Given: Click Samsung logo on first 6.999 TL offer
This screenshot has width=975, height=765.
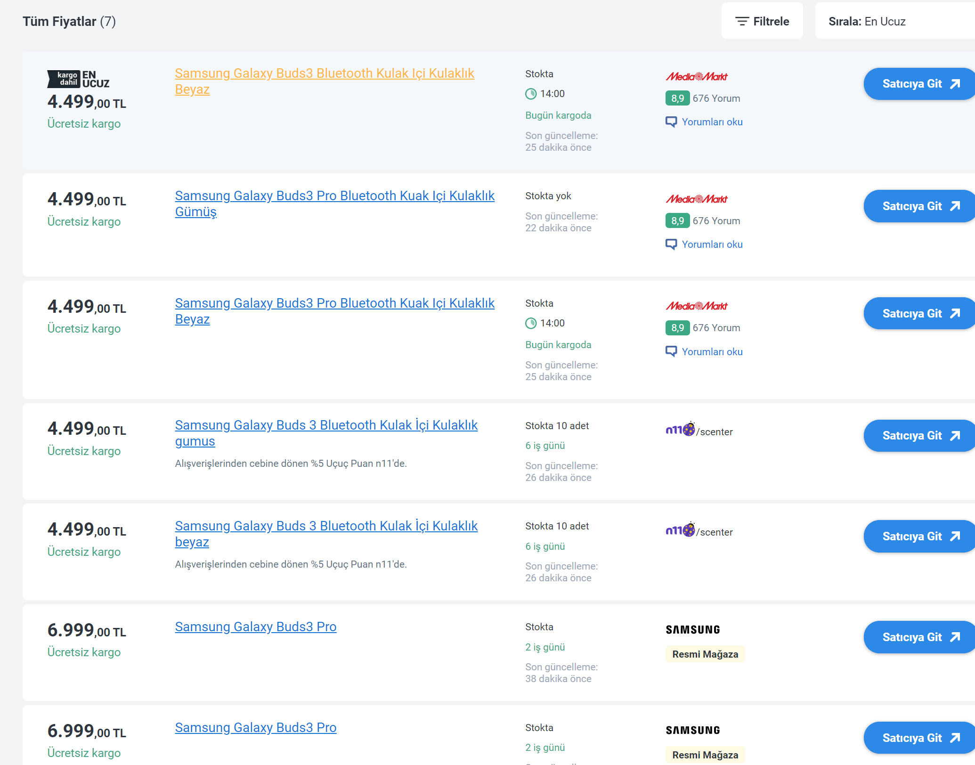Looking at the screenshot, I should [x=692, y=630].
